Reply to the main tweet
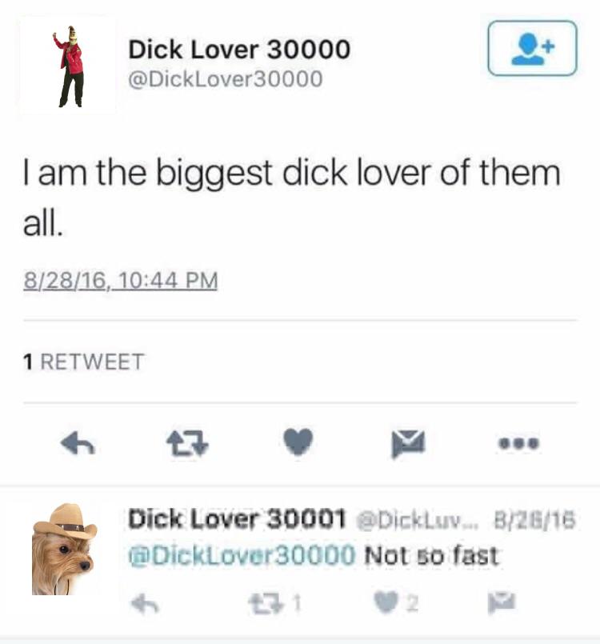Image resolution: width=600 pixels, height=644 pixels. pyautogui.click(x=78, y=442)
